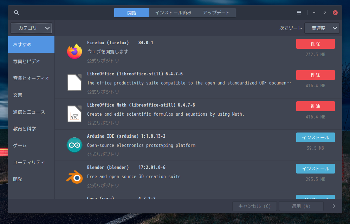Click Create and edit scientific formulas description
The height and width of the screenshot is (224, 350).
click(166, 114)
